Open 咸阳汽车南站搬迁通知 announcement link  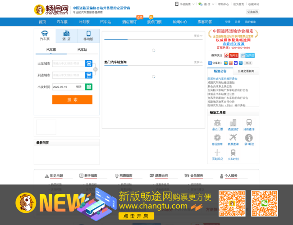[x=221, y=83]
